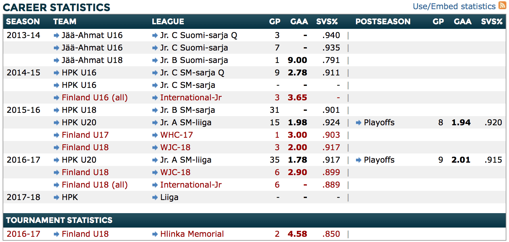
Task: Open the Jr. C Suomi-sarja Q league link
Action: [198, 35]
